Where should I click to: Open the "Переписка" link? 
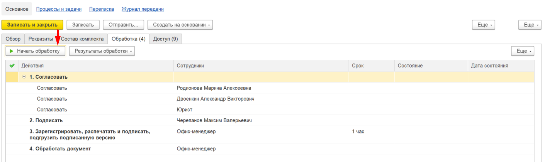[x=102, y=9]
